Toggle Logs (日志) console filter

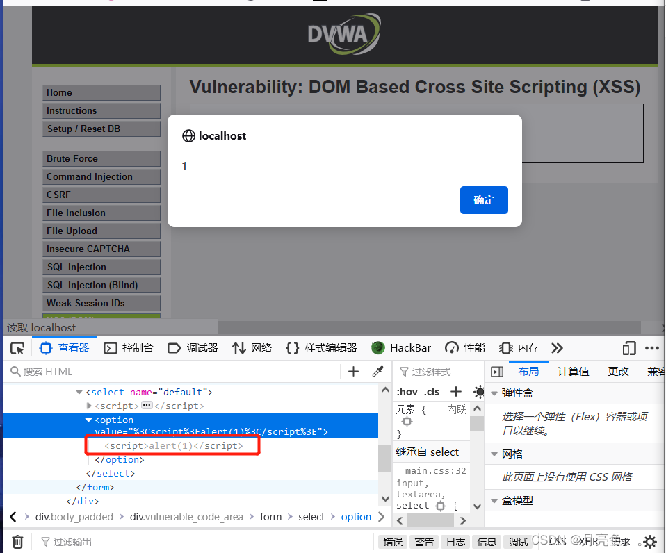coord(456,542)
